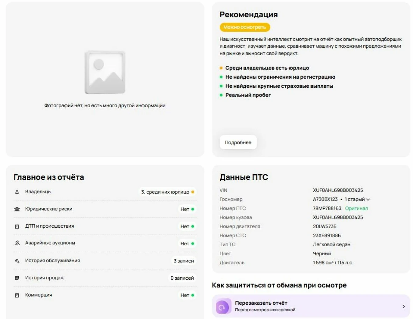Click the legal risks bank icon
Image resolution: width=413 pixels, height=319 pixels.
click(x=17, y=209)
